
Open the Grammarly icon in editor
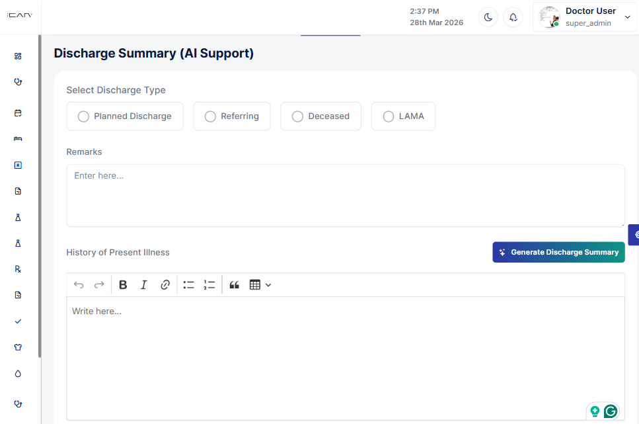(x=611, y=411)
